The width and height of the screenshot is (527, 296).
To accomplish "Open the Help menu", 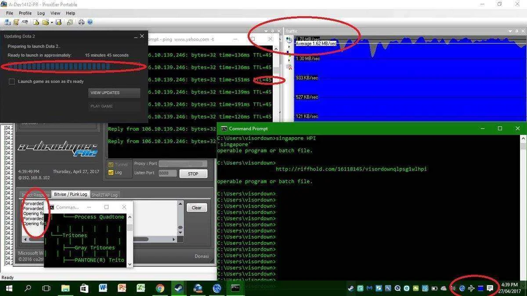I will tap(70, 13).
